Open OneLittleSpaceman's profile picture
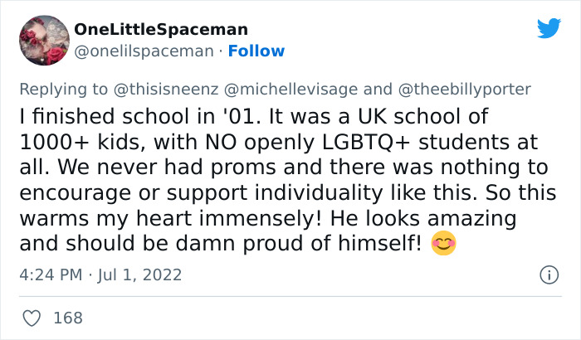Image resolution: width=581 pixels, height=340 pixels. click(x=43, y=40)
